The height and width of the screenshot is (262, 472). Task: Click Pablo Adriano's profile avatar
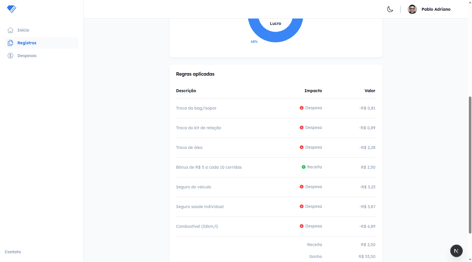point(412,9)
